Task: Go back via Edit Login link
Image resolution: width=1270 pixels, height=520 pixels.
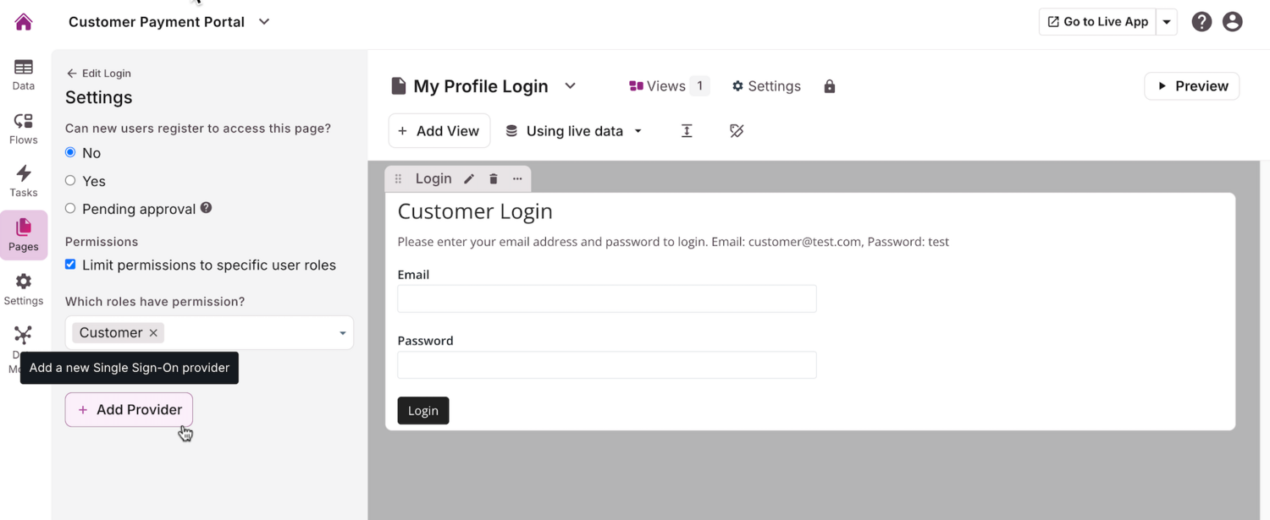Action: [98, 74]
